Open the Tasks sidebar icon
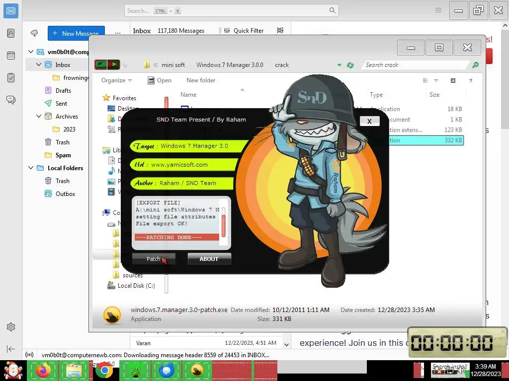The width and height of the screenshot is (509, 381). click(11, 78)
